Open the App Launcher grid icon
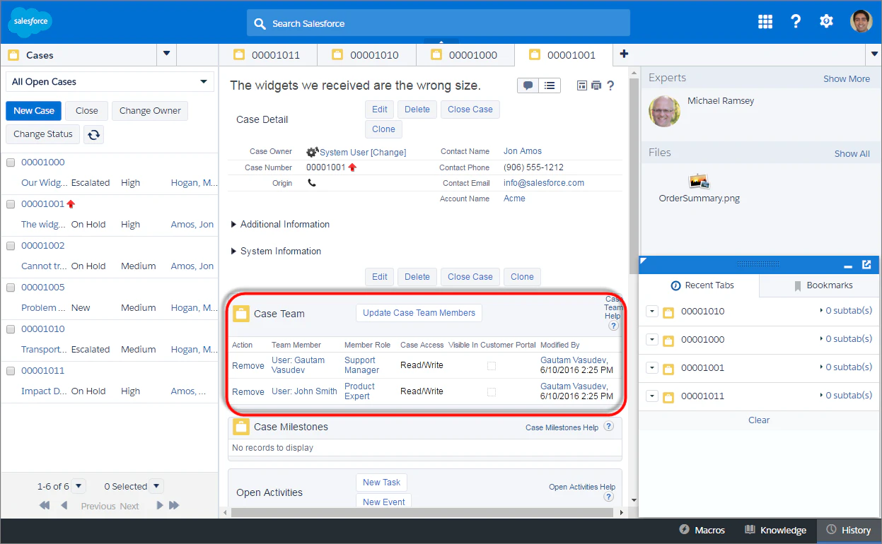The width and height of the screenshot is (882, 544). (765, 21)
